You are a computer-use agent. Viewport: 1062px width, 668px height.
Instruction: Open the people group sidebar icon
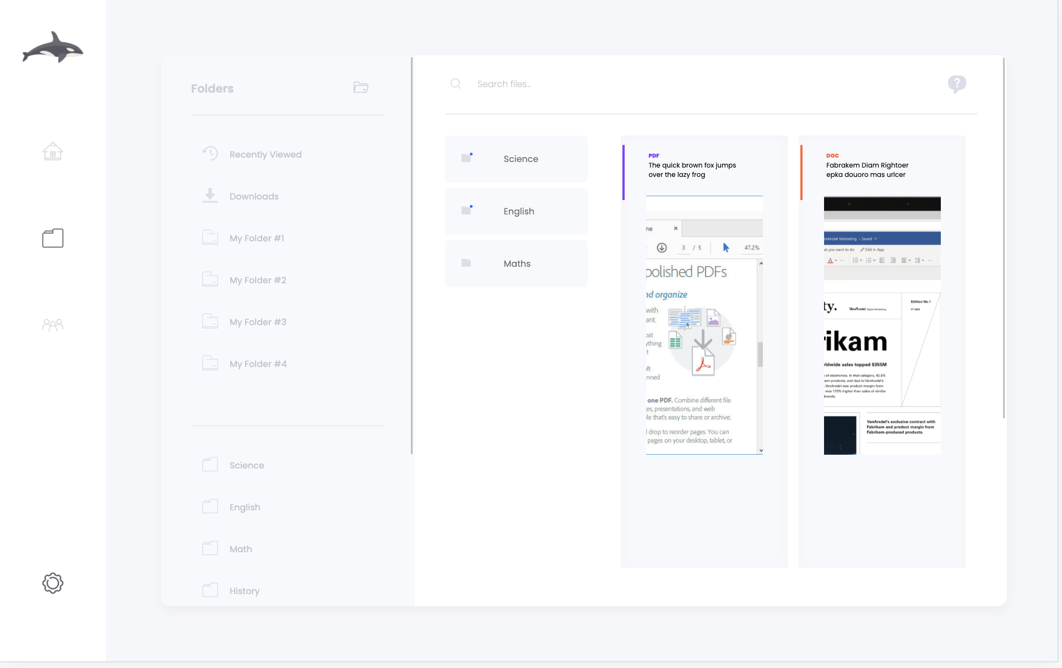(x=53, y=325)
